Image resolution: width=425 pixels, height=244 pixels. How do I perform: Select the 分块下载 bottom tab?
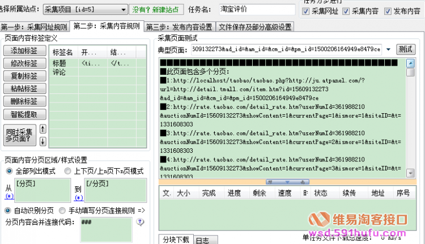[x=176, y=239]
